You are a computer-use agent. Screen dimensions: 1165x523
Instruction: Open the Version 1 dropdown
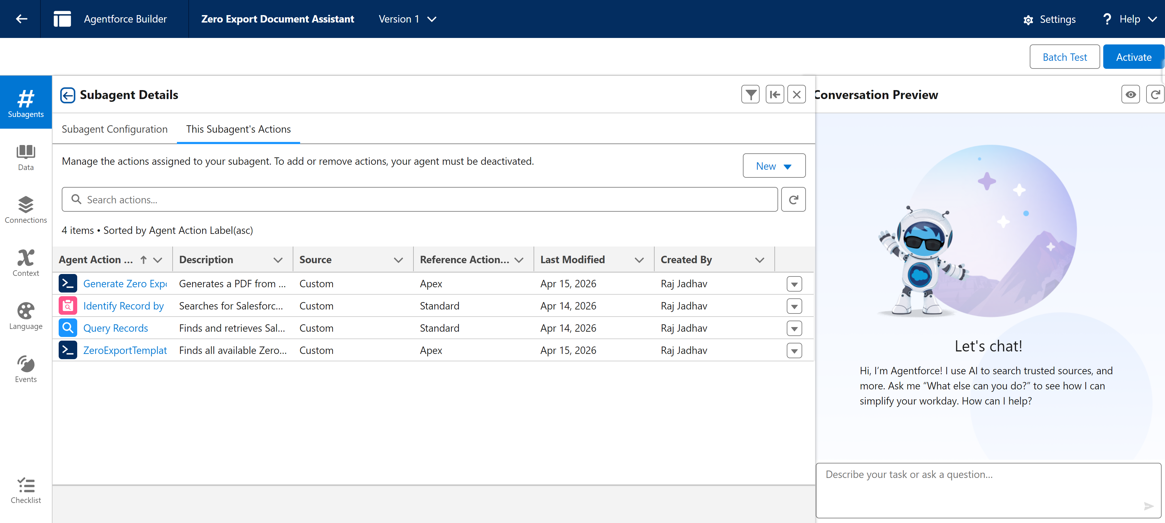pyautogui.click(x=407, y=19)
